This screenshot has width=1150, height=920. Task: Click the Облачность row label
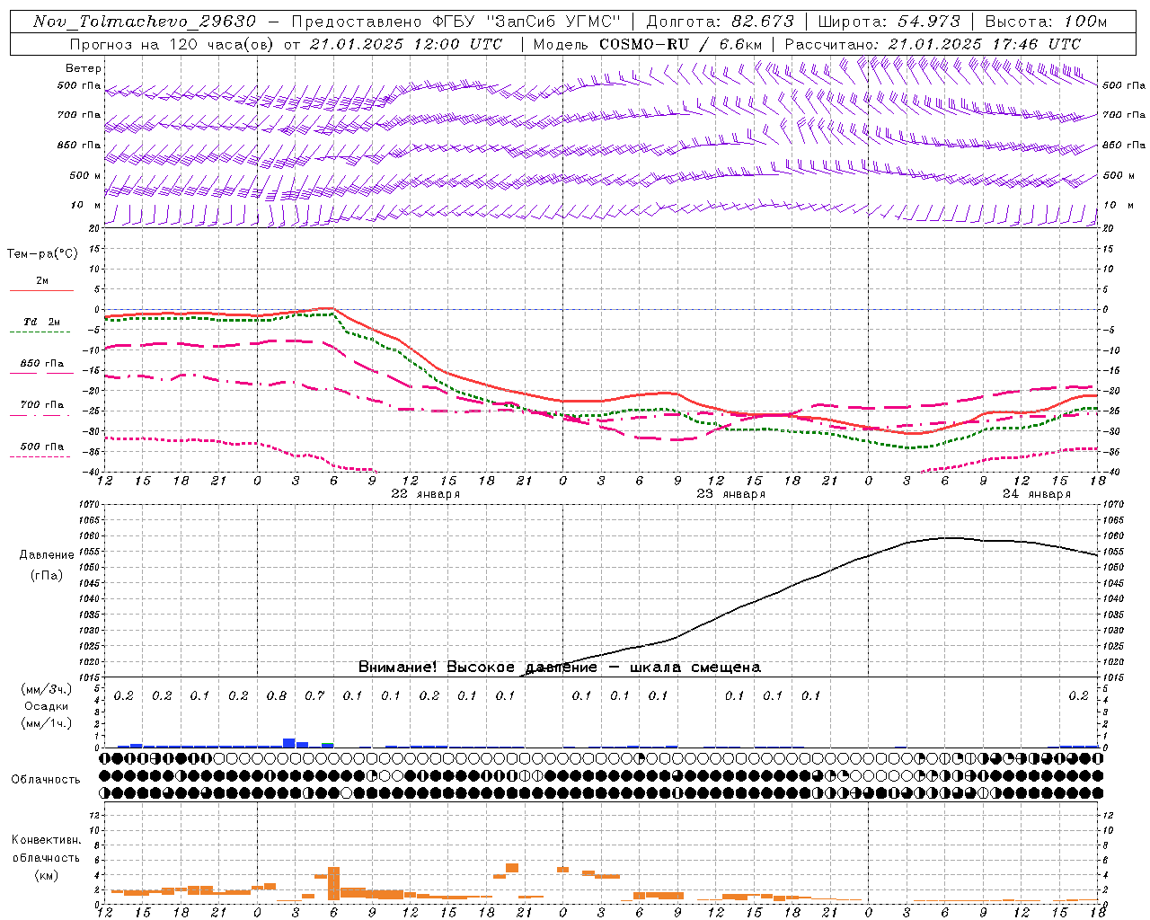[x=46, y=780]
